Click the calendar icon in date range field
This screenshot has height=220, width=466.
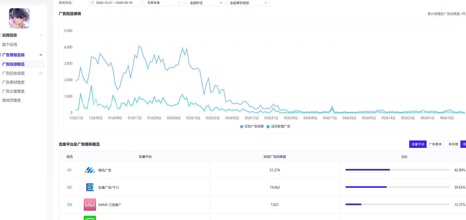click(92, 3)
